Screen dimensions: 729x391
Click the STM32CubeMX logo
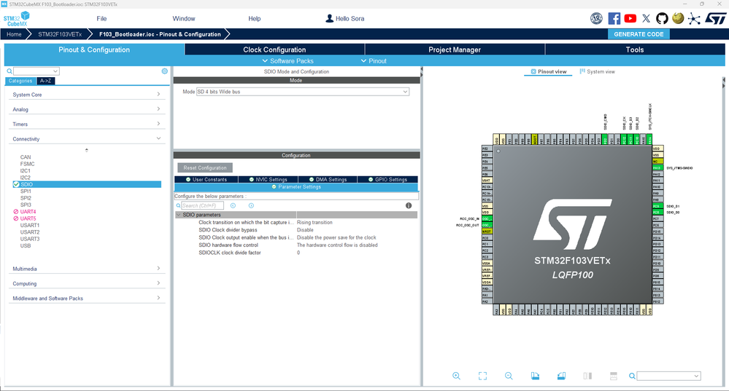(x=17, y=19)
